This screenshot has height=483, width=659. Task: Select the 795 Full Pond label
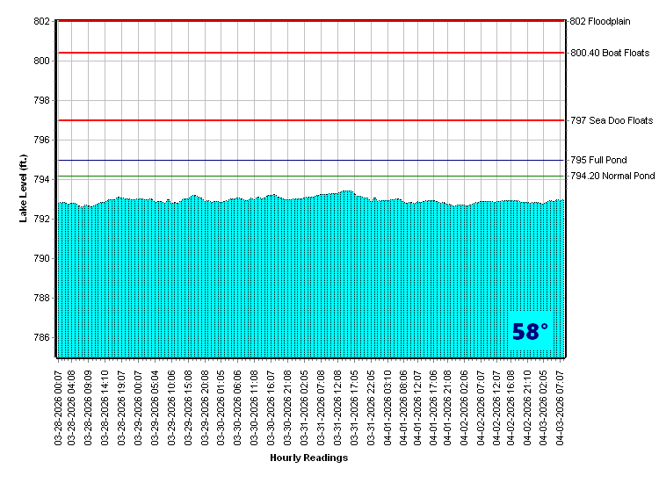(598, 160)
